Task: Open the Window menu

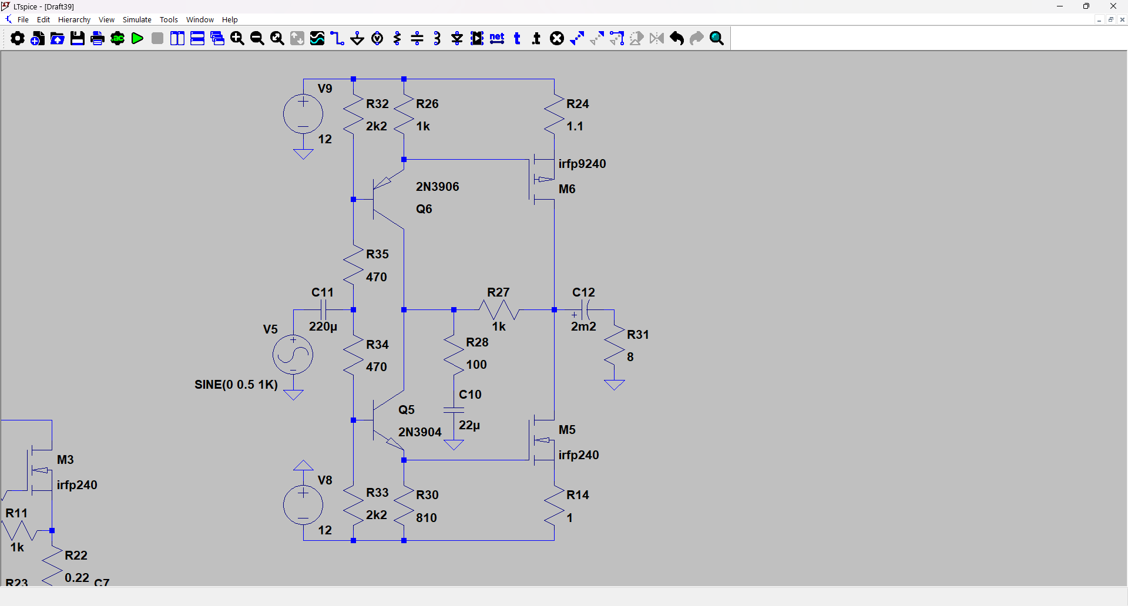Action: click(x=200, y=19)
